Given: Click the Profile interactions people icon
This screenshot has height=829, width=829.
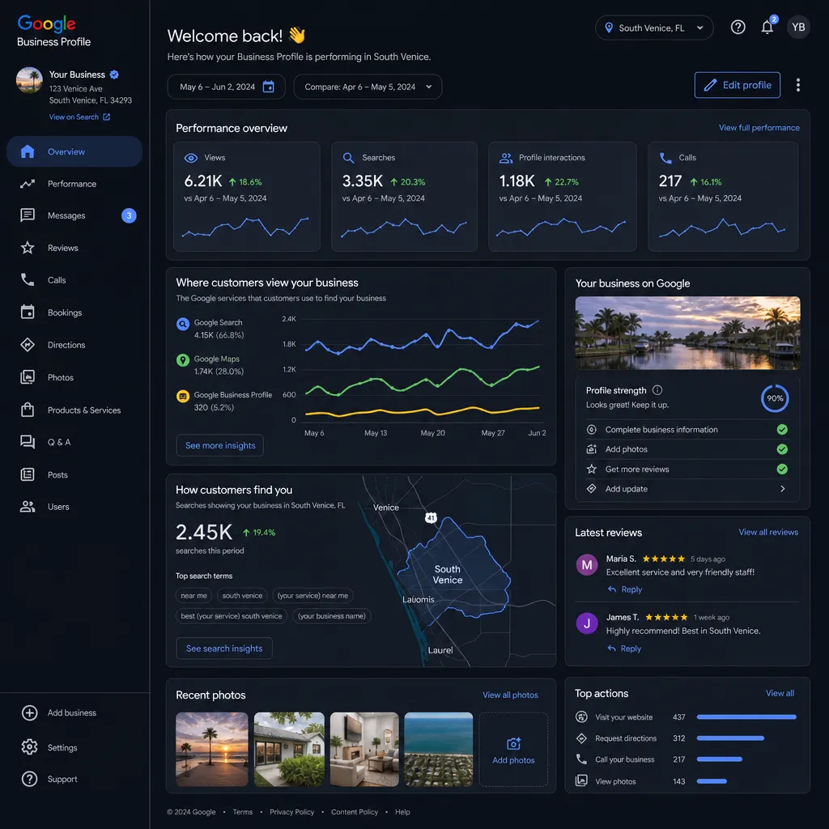Looking at the screenshot, I should click(506, 158).
